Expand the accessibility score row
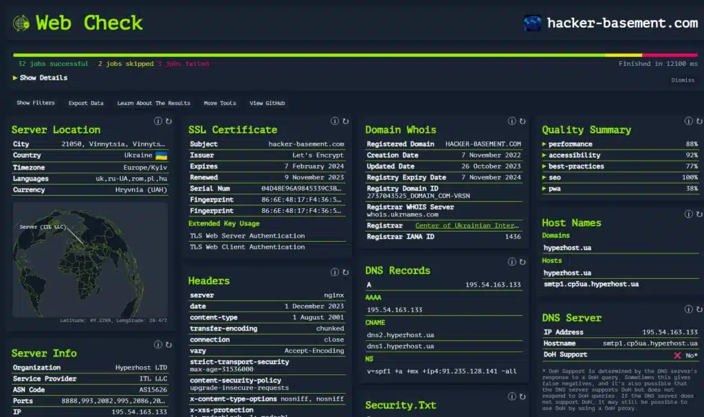The width and height of the screenshot is (704, 417). point(619,155)
